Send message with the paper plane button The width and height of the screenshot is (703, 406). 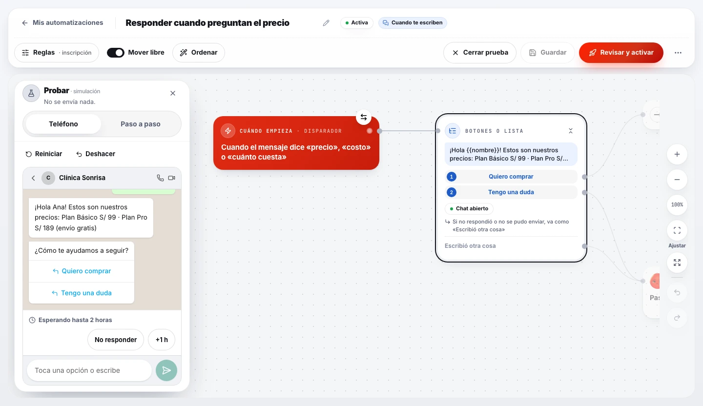coord(166,370)
